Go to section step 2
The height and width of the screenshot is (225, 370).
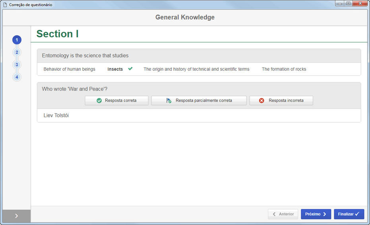click(17, 52)
